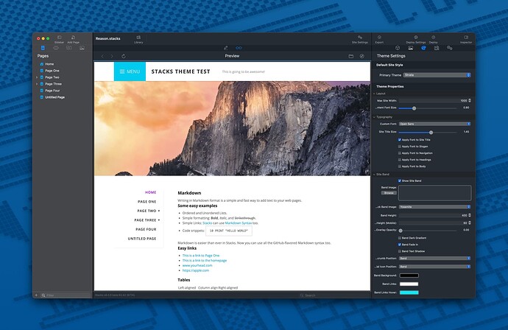Select the third sidebar tab icon

(x=69, y=48)
